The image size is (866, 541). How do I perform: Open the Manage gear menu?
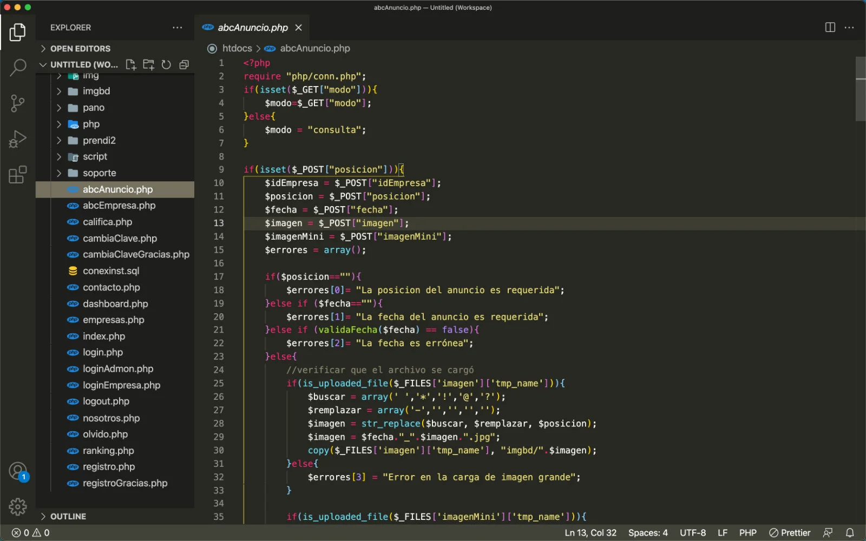coord(18,507)
